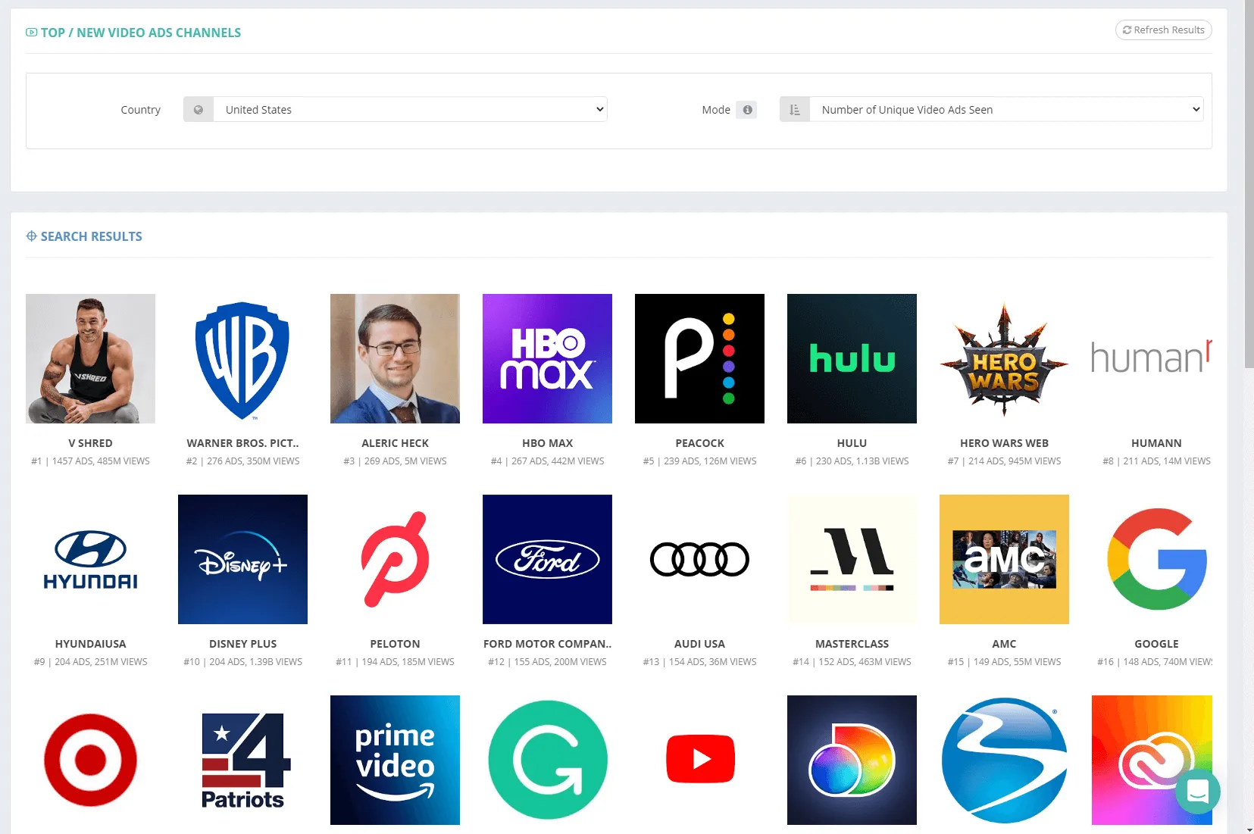The height and width of the screenshot is (834, 1254).
Task: Open the Country dropdown set to United States
Action: [410, 110]
